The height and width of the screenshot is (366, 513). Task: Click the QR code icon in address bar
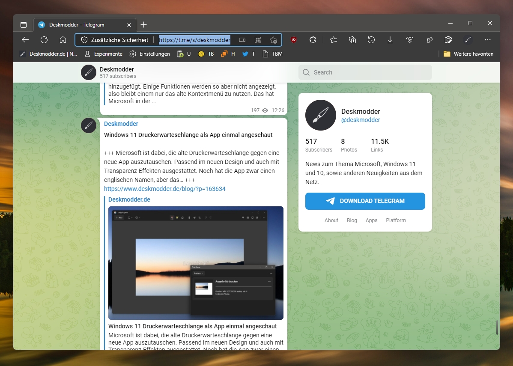click(258, 40)
